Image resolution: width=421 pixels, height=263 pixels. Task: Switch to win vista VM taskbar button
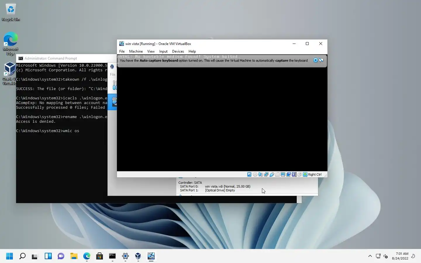click(151, 256)
